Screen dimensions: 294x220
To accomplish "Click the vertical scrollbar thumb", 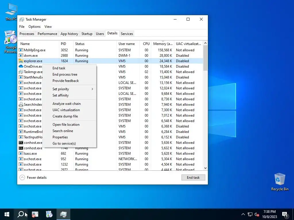I will tap(205, 58).
